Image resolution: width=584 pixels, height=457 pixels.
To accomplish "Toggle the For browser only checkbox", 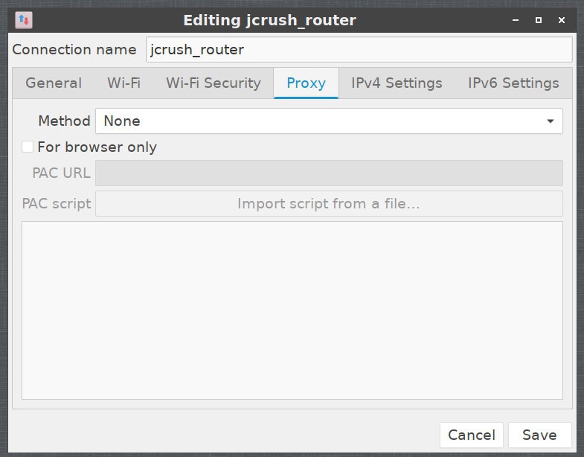I will tap(28, 147).
